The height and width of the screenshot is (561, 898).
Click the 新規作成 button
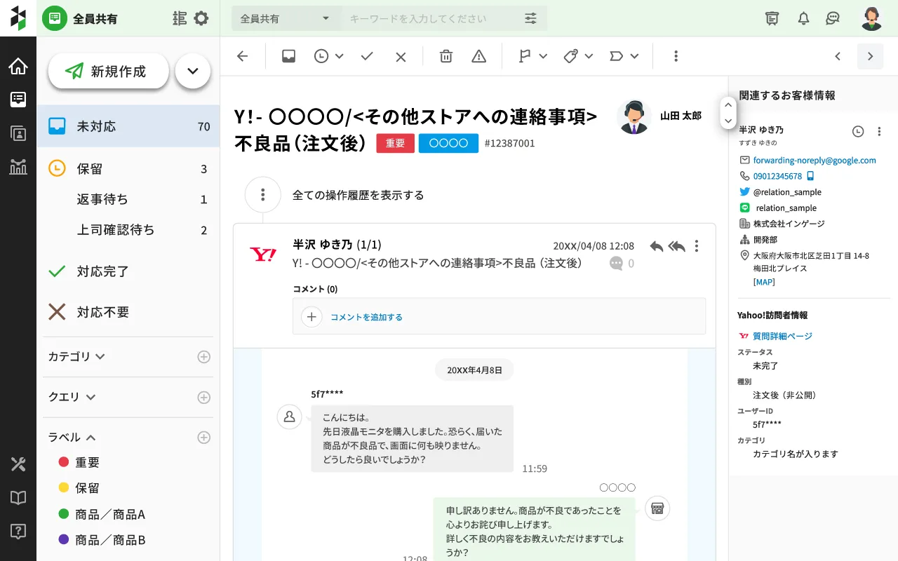pyautogui.click(x=108, y=71)
